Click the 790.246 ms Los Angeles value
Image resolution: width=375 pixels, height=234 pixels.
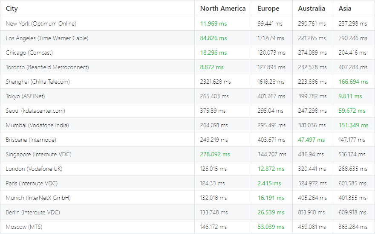pos(352,38)
